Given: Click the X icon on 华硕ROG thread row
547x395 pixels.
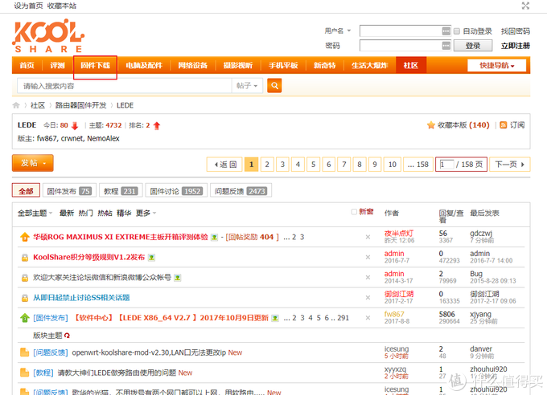Looking at the screenshot, I should click(x=368, y=237).
